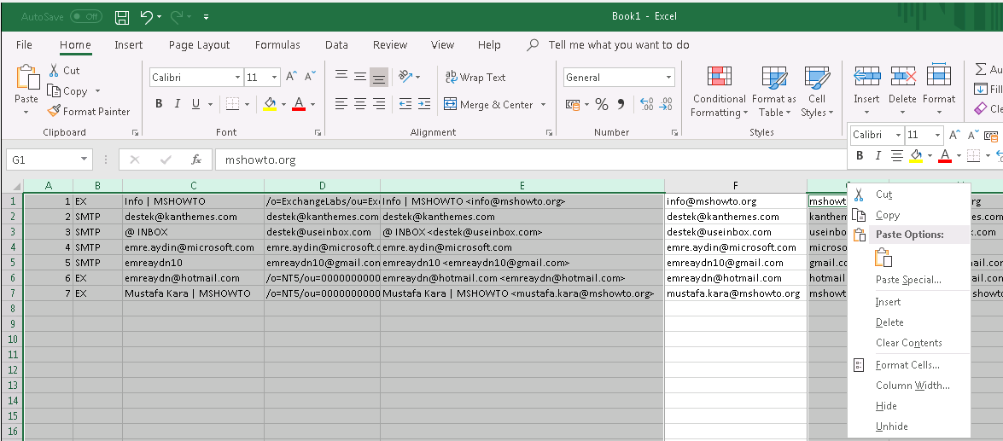Apply Percent Style format
Viewport: 1003px width, 441px height.
click(x=602, y=104)
